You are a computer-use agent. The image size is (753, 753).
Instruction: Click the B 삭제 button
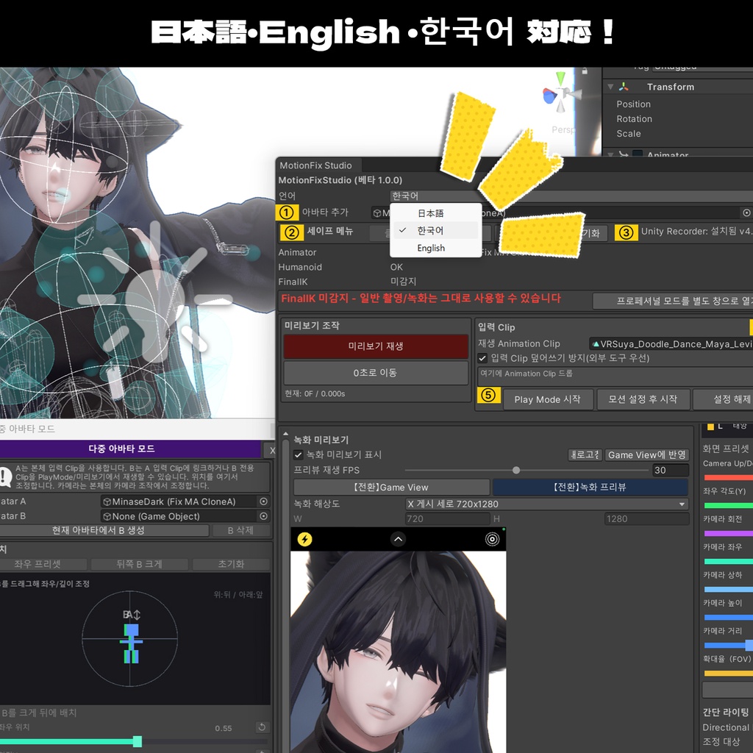[240, 530]
